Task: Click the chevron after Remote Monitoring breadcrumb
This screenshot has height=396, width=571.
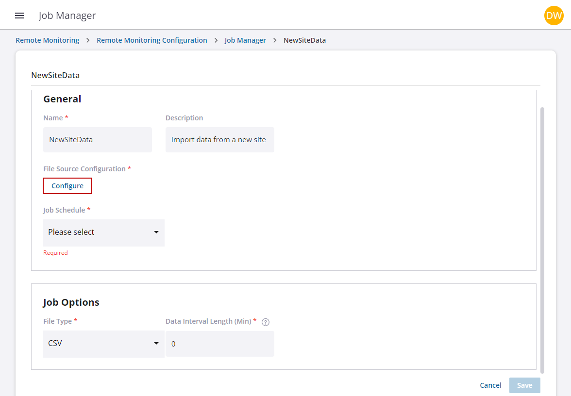Action: 88,40
